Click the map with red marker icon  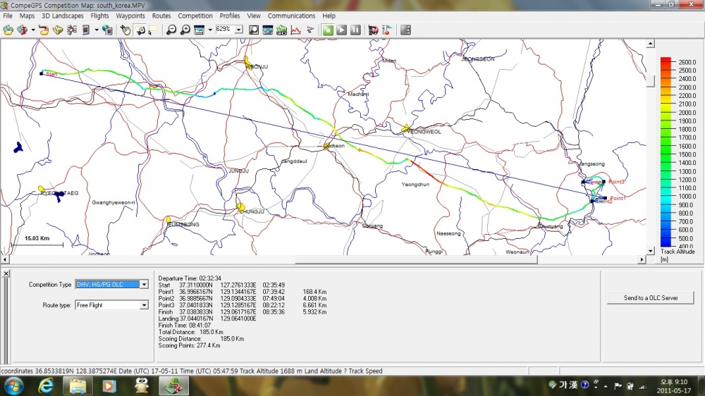coord(22,30)
